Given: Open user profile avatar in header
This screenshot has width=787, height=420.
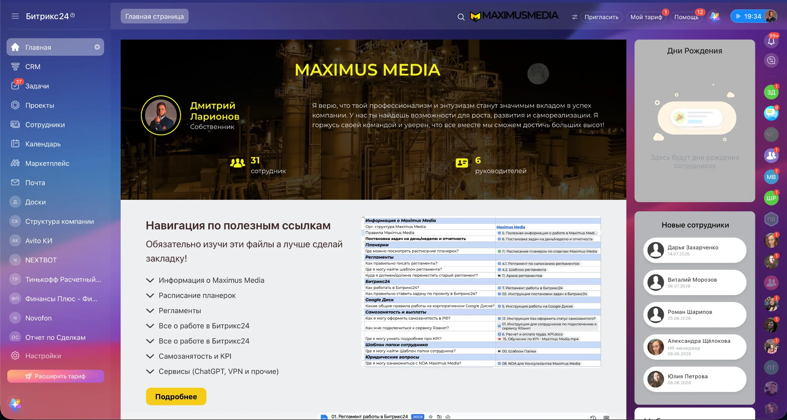Looking at the screenshot, I should [770, 17].
